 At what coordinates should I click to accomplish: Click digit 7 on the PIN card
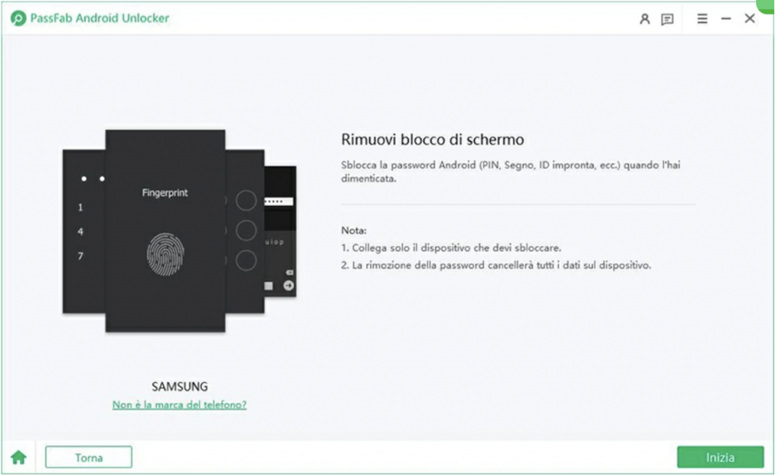[81, 256]
